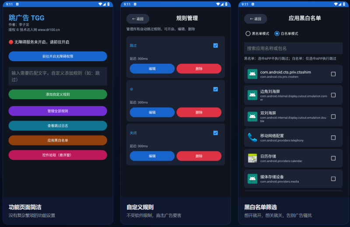The height and width of the screenshot is (227, 350).
Task: Disable the 关闭 rule checkbox
Action: [215, 133]
